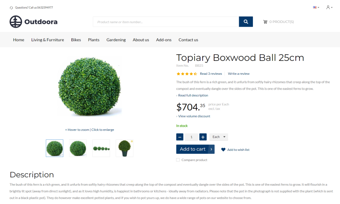Click the heart wish list icon

tap(223, 150)
